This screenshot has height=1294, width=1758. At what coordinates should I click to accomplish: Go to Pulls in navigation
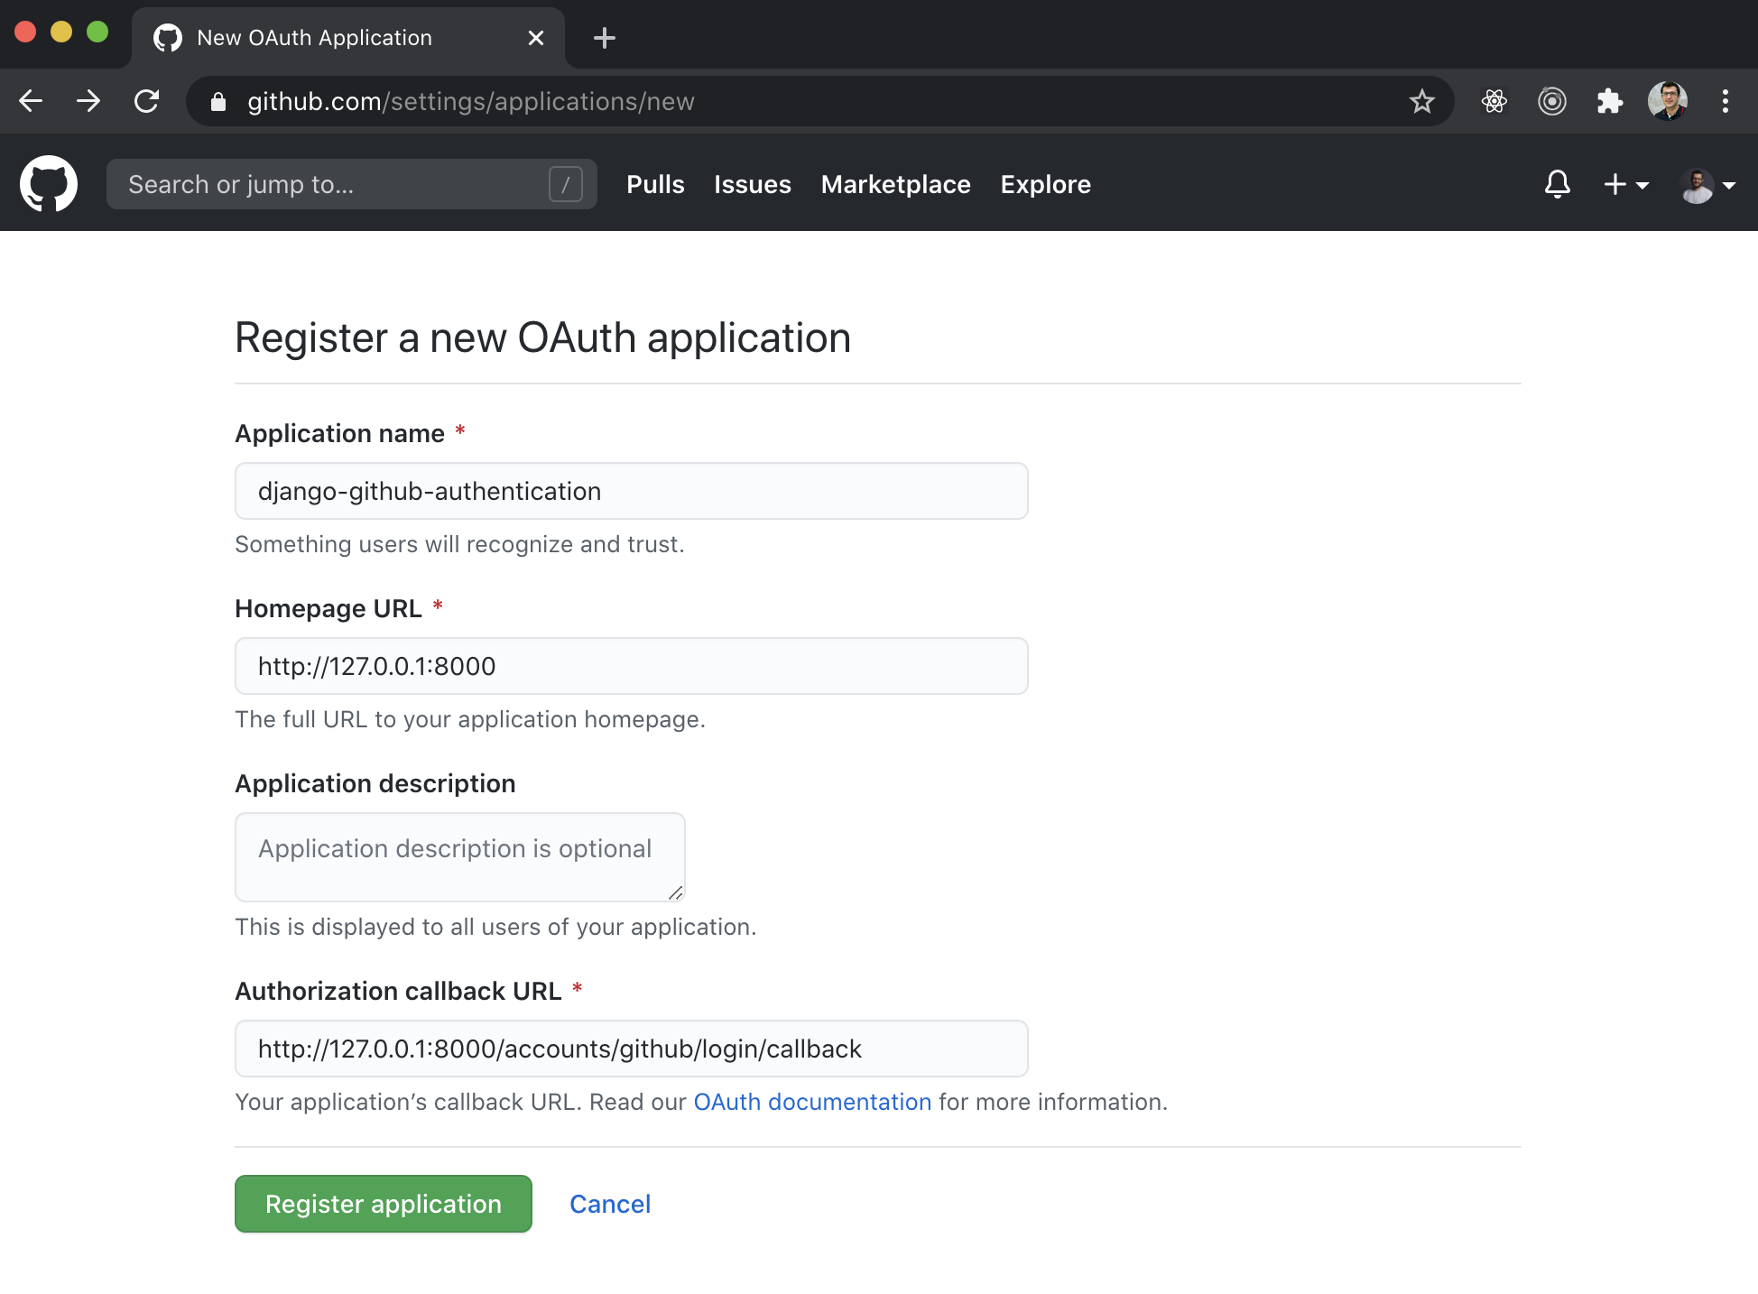click(x=655, y=184)
